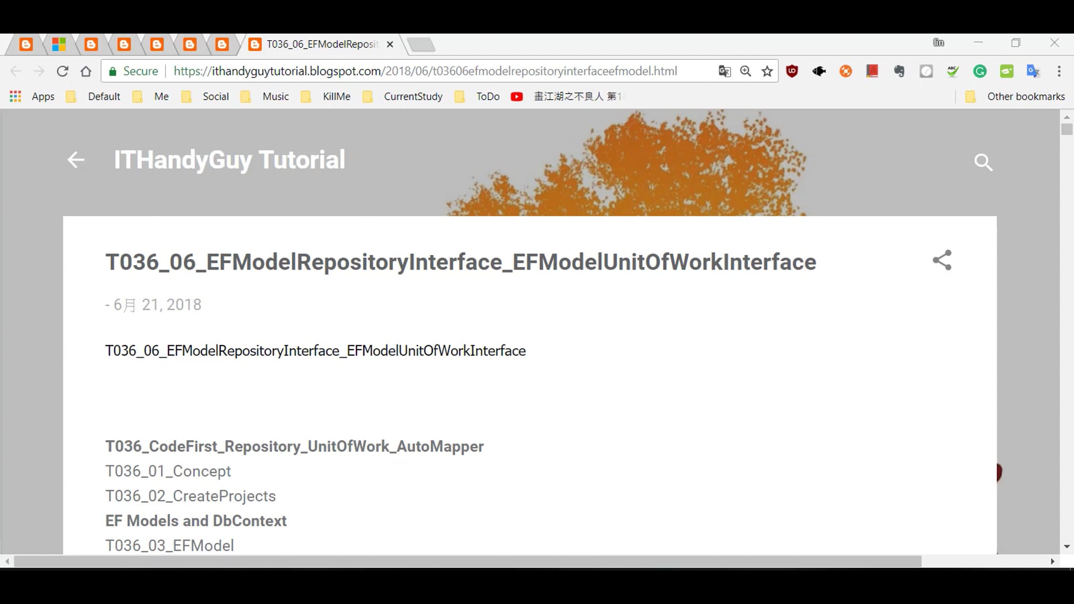The width and height of the screenshot is (1074, 604).
Task: Open Chrome's three-dot menu
Action: [1059, 71]
